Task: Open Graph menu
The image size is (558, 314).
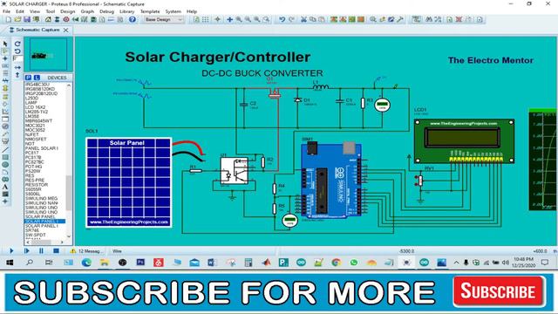Action: click(x=87, y=11)
